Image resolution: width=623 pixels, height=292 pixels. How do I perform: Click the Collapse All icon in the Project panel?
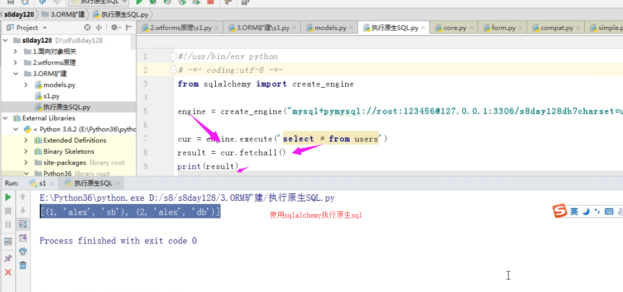[x=99, y=28]
